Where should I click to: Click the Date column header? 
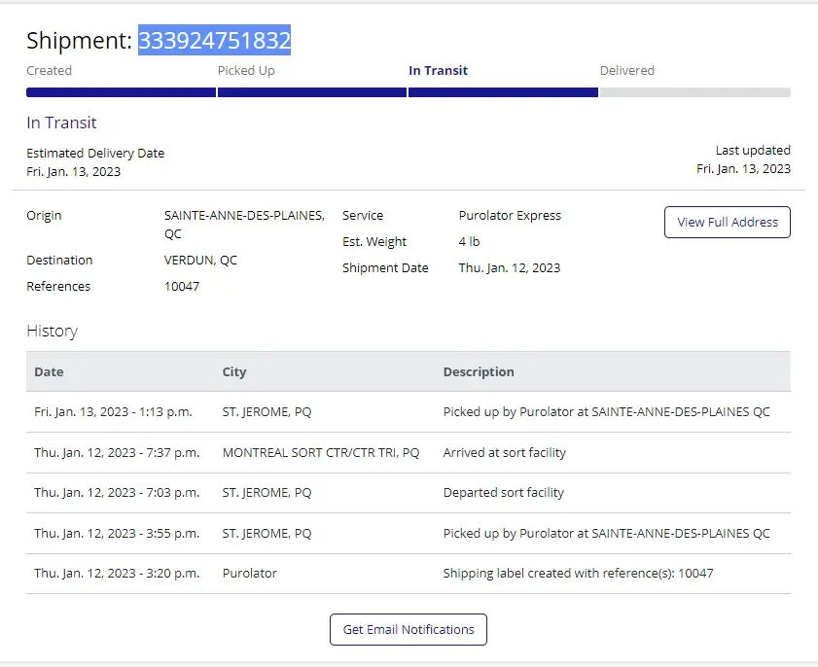tap(49, 371)
